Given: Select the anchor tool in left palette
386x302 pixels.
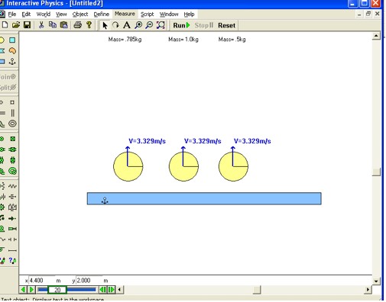Looking at the screenshot, I should tap(12, 62).
